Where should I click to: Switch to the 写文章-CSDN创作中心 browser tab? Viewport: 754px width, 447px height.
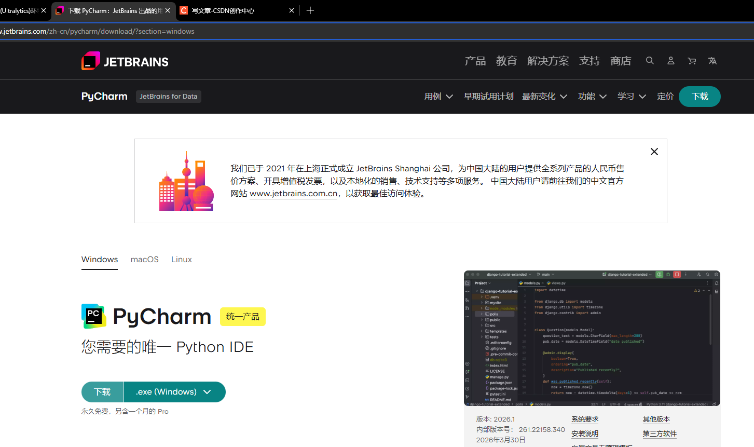[237, 10]
